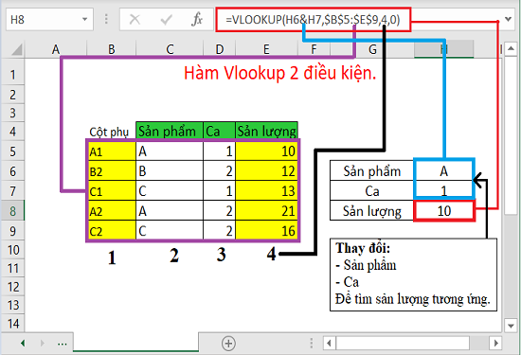Click vertical scrollbar up arrow

pos(511,49)
